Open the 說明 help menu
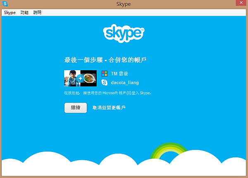Viewport: 248px width, 178px height. pos(37,12)
